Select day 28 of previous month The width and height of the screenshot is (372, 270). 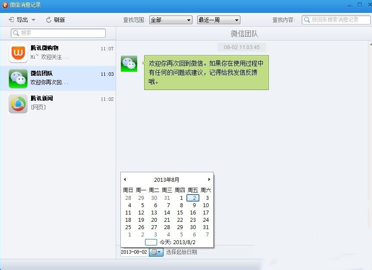tap(128, 198)
